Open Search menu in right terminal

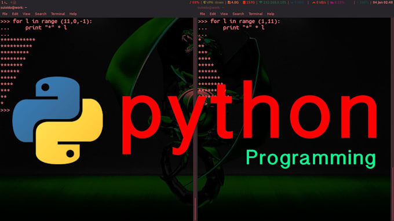pyautogui.click(x=238, y=14)
